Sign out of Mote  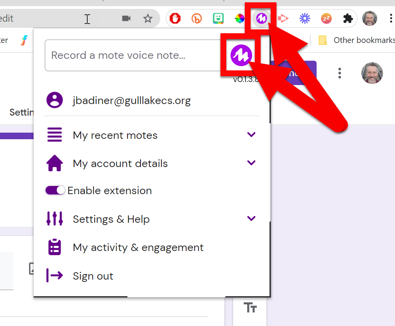(93, 276)
